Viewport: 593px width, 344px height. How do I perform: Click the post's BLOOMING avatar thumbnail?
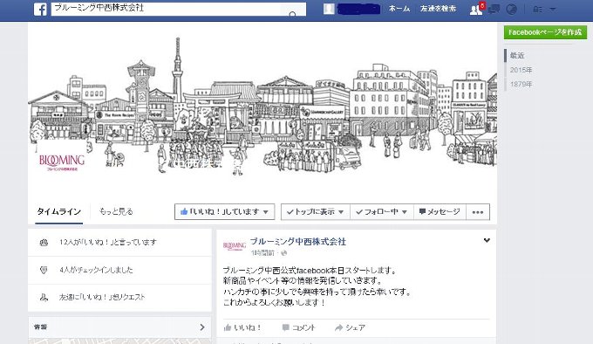click(x=235, y=246)
